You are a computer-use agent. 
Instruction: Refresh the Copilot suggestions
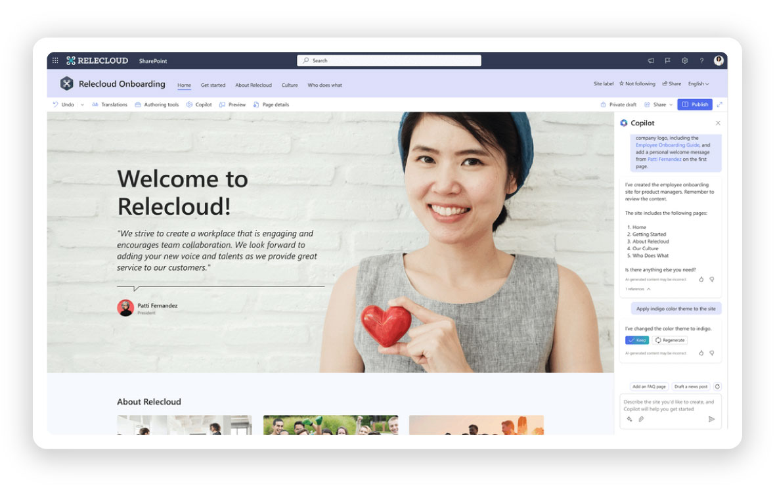tap(717, 387)
